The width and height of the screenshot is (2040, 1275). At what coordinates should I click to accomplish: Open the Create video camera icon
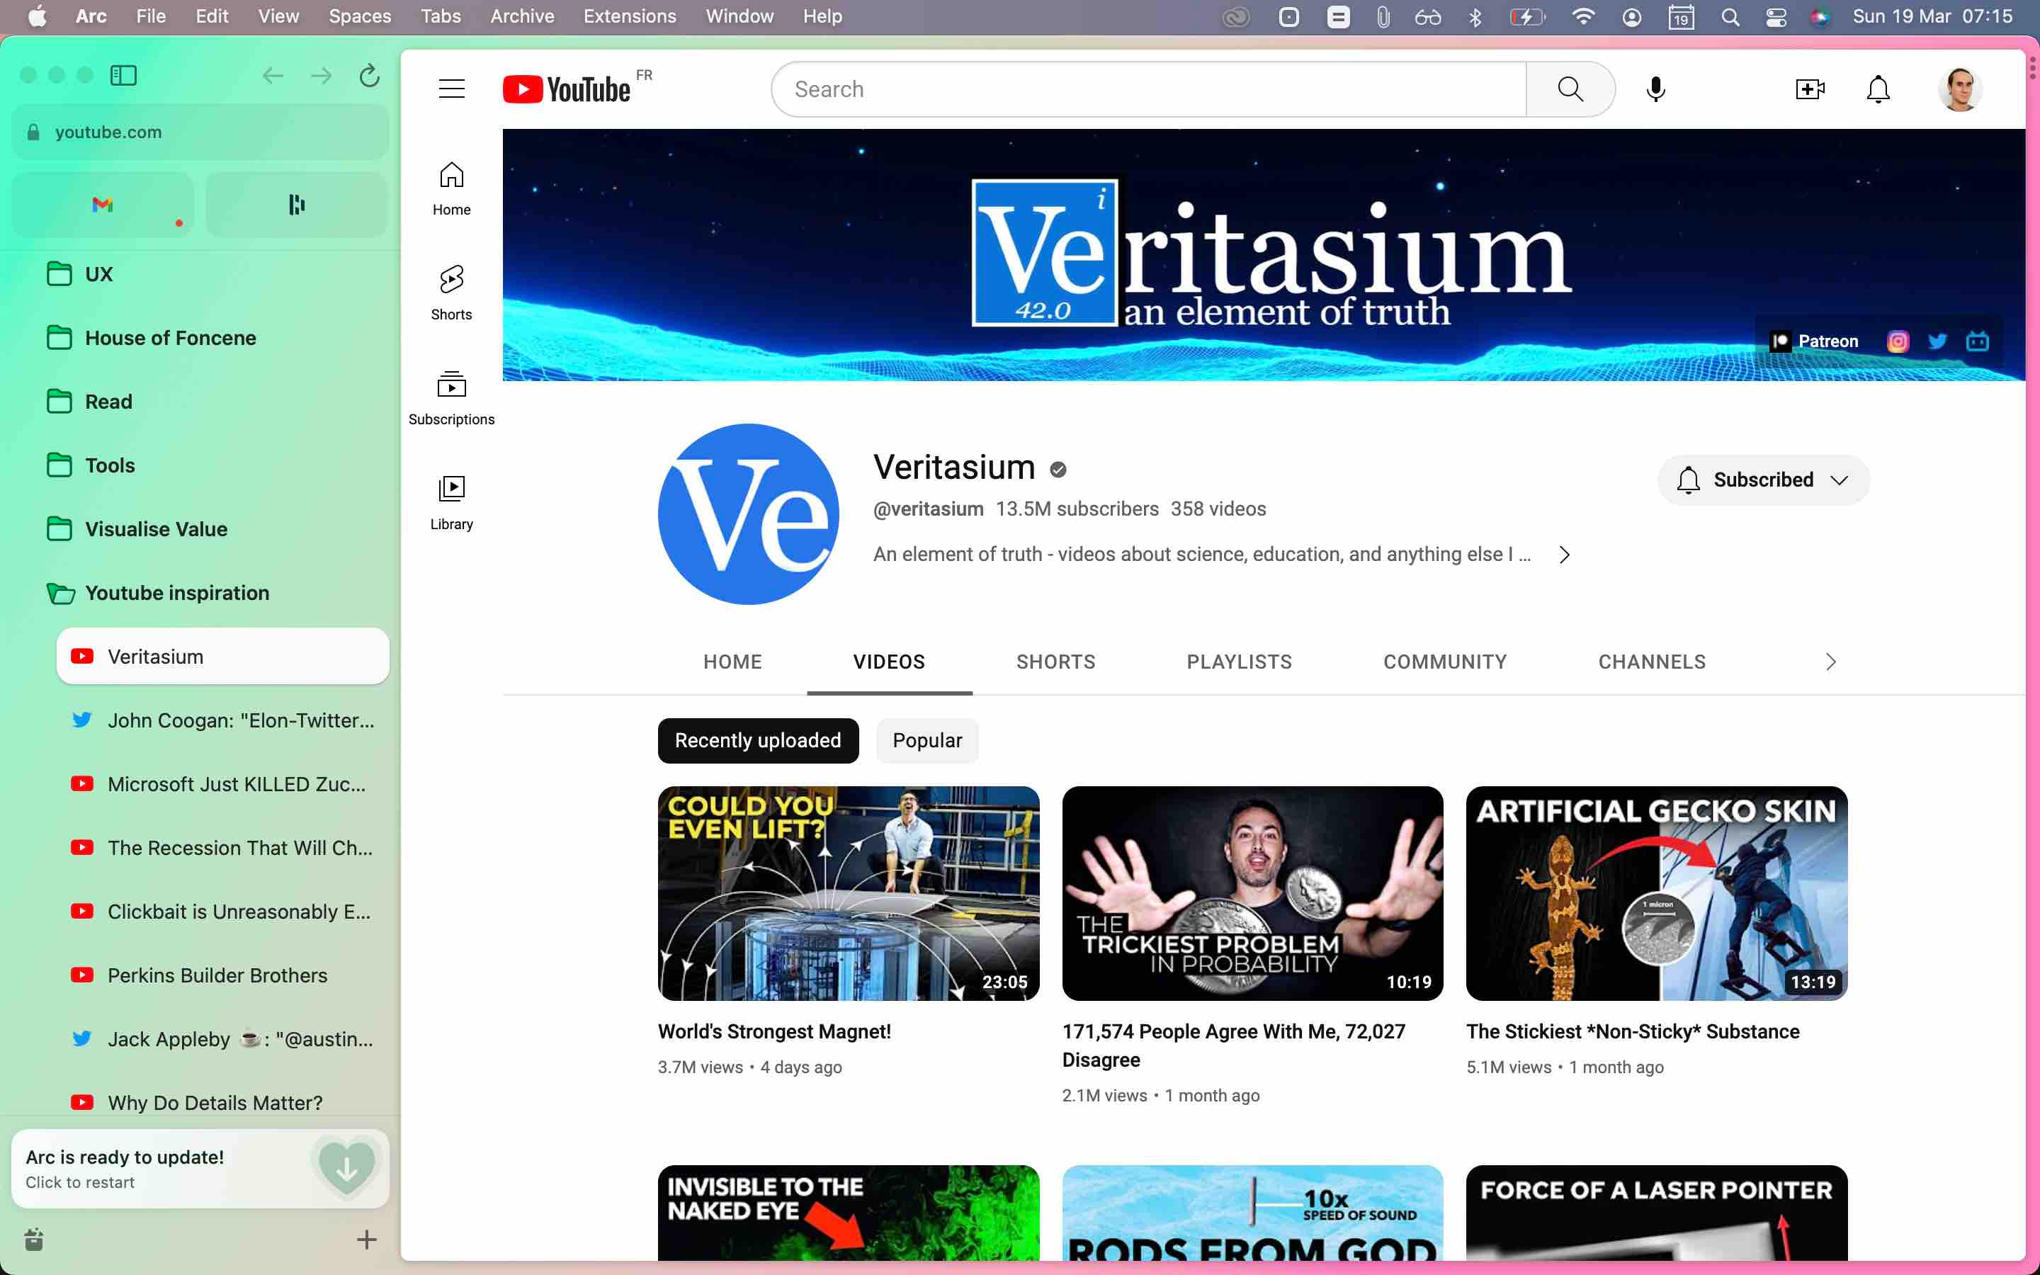tap(1810, 89)
